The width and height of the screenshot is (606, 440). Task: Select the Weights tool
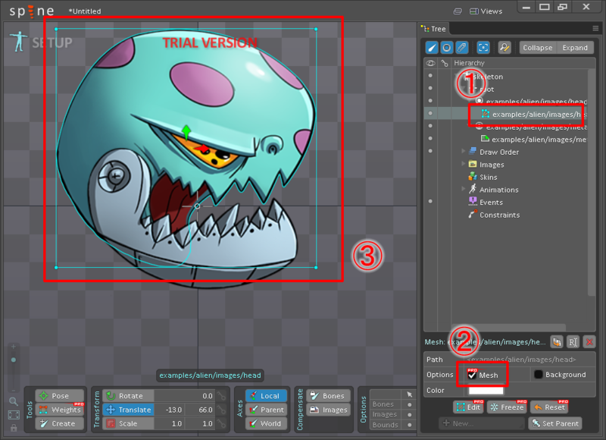pyautogui.click(x=60, y=410)
